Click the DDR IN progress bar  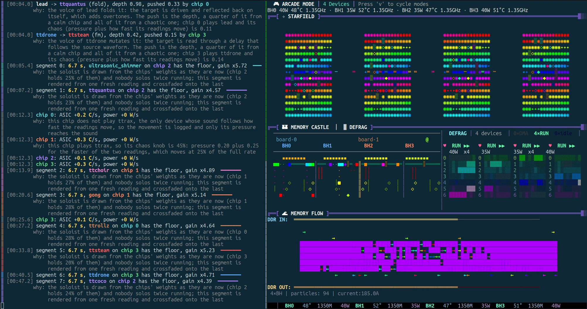click(x=417, y=219)
